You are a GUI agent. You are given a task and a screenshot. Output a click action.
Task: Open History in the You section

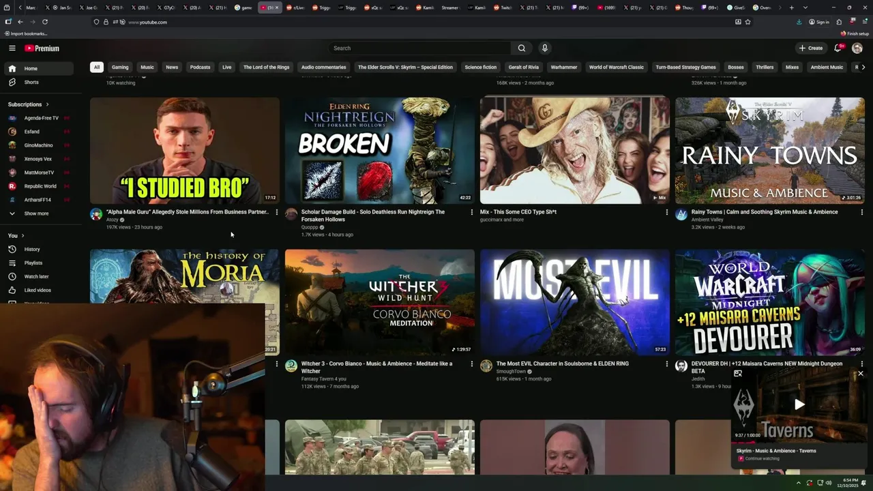click(40, 249)
